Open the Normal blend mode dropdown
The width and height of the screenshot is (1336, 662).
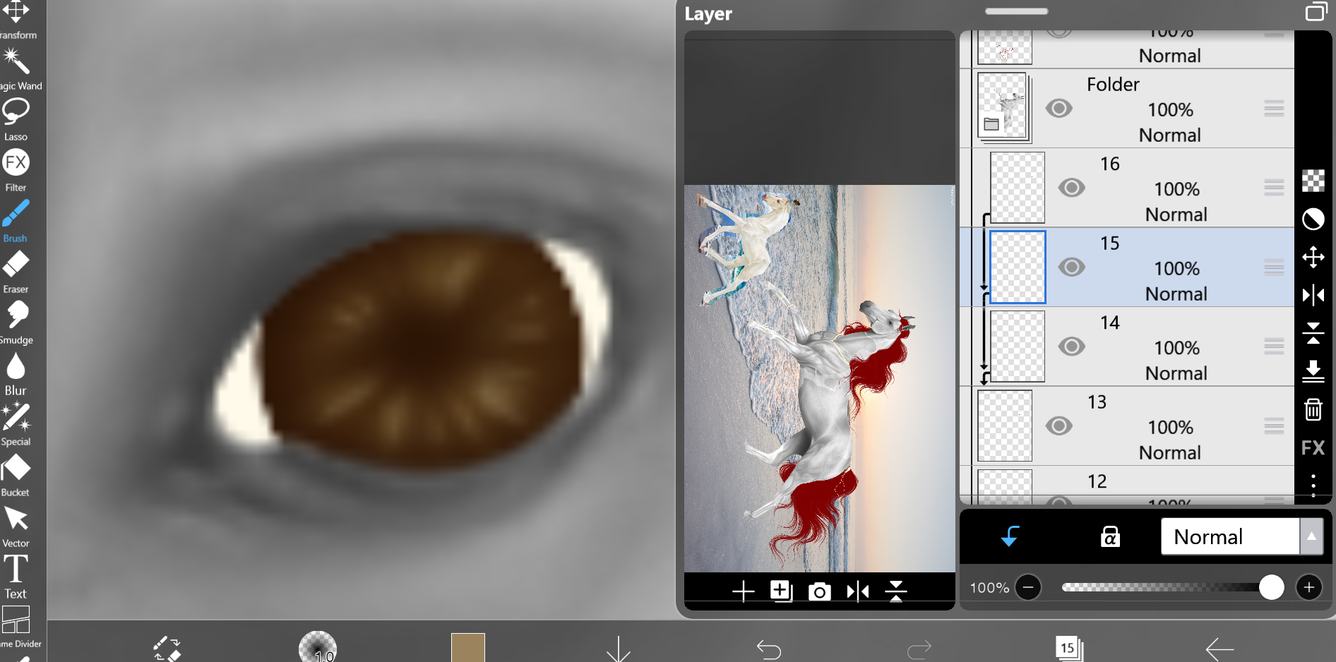coord(1241,537)
